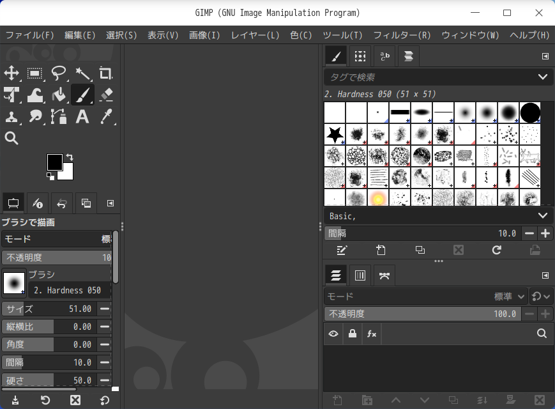Open the フィルター(R) menu

402,35
